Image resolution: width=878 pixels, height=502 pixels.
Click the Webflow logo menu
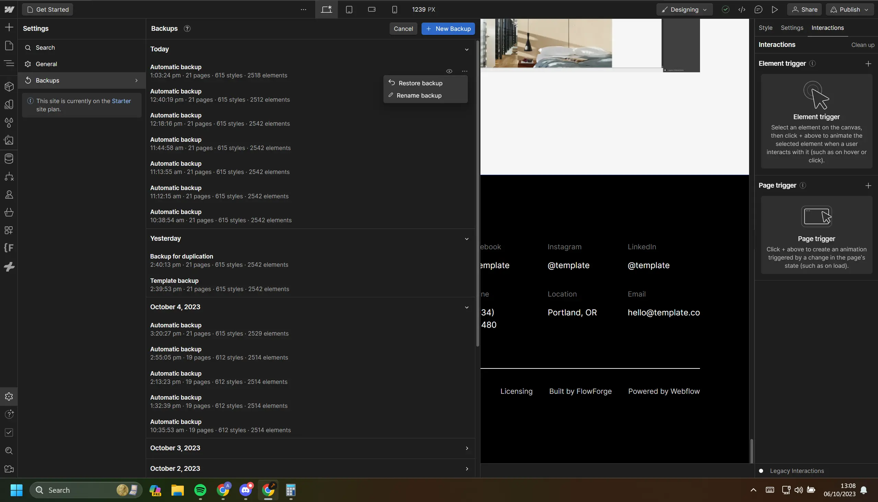[9, 9]
